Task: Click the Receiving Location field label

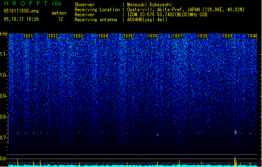Action: [97, 10]
